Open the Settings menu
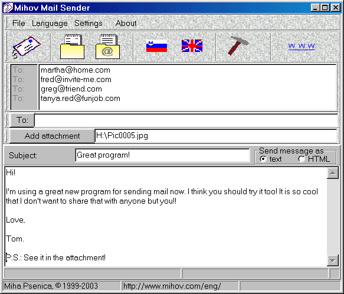344x294 pixels. pos(89,23)
